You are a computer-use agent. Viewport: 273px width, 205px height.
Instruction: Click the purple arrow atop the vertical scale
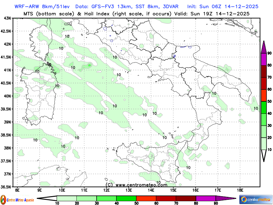click(264, 47)
